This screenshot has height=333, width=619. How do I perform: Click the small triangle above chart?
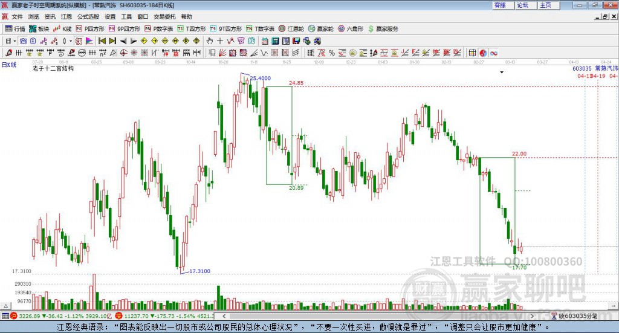coord(502,72)
